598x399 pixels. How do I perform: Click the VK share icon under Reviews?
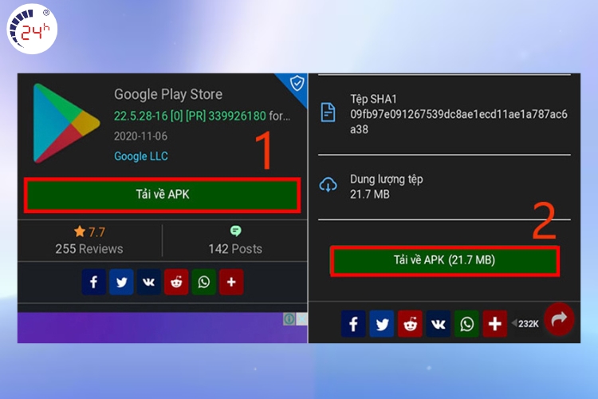148,282
